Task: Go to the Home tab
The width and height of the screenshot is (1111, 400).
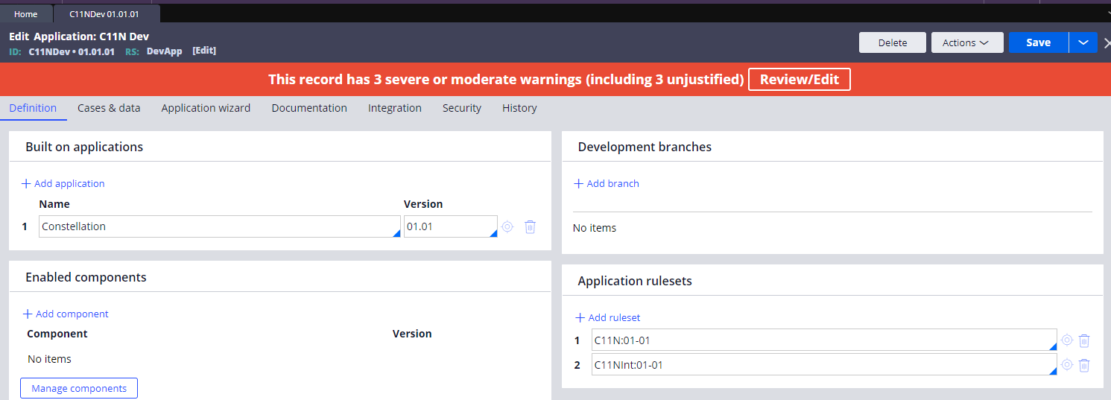Action: 26,14
